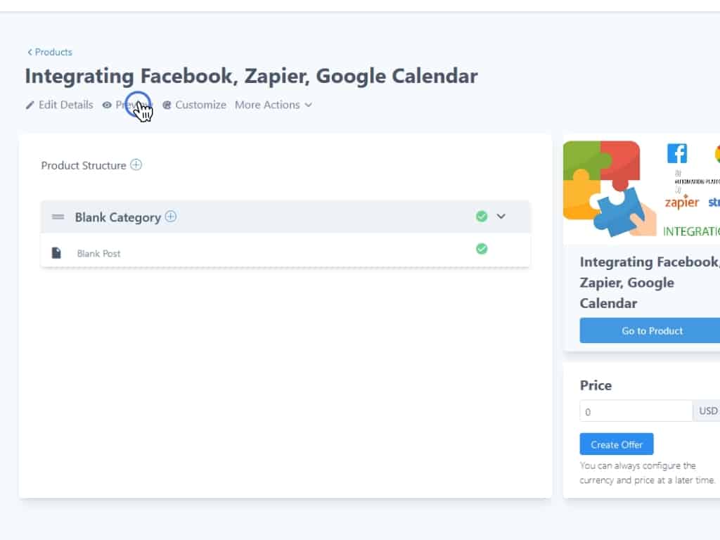The width and height of the screenshot is (720, 540).
Task: Toggle the Blank Post published checkmark
Action: coord(482,248)
